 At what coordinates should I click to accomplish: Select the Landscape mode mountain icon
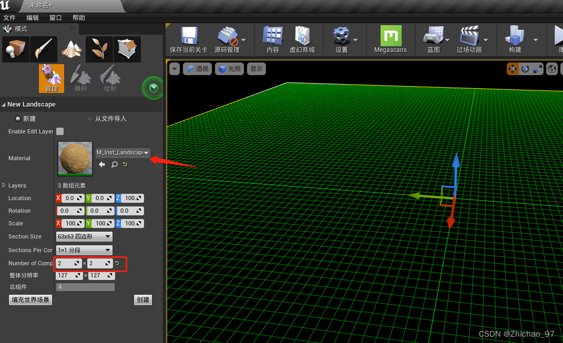pos(71,49)
